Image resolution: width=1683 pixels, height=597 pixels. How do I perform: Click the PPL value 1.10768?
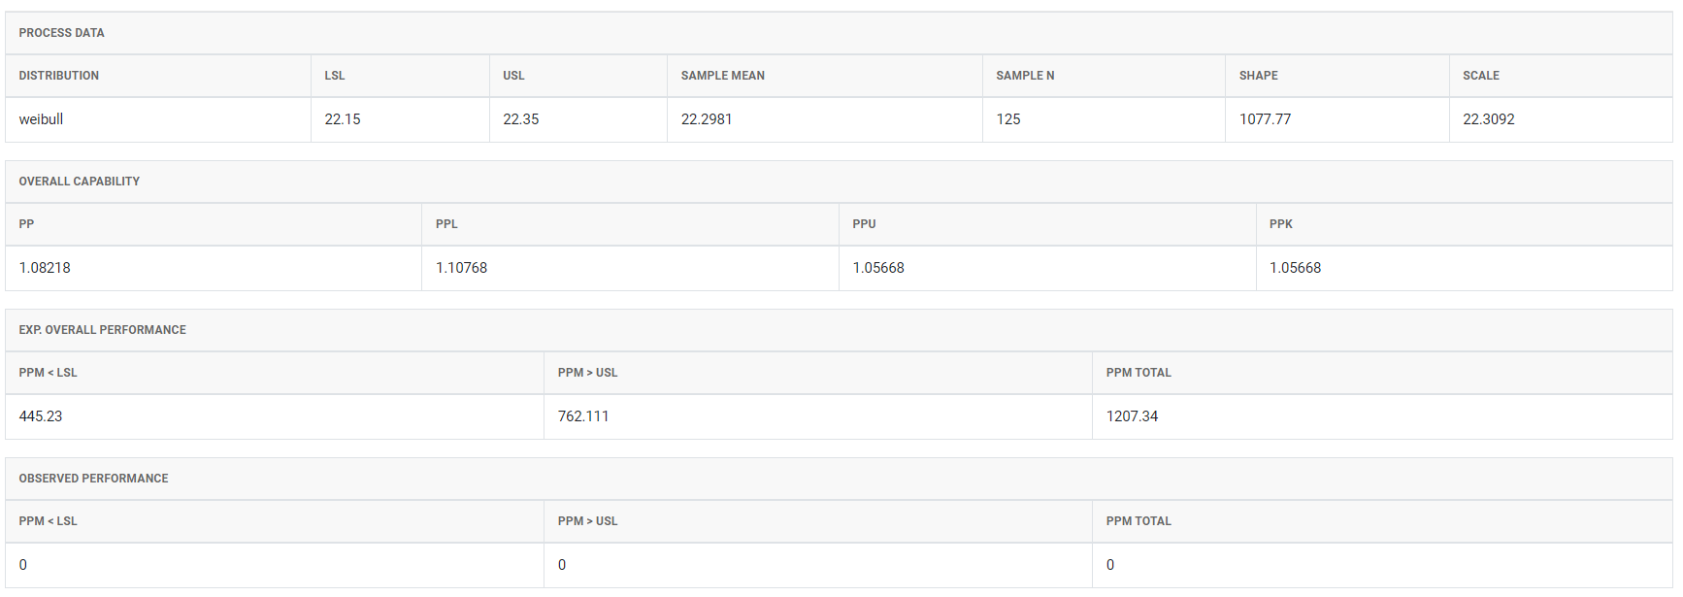461,268
